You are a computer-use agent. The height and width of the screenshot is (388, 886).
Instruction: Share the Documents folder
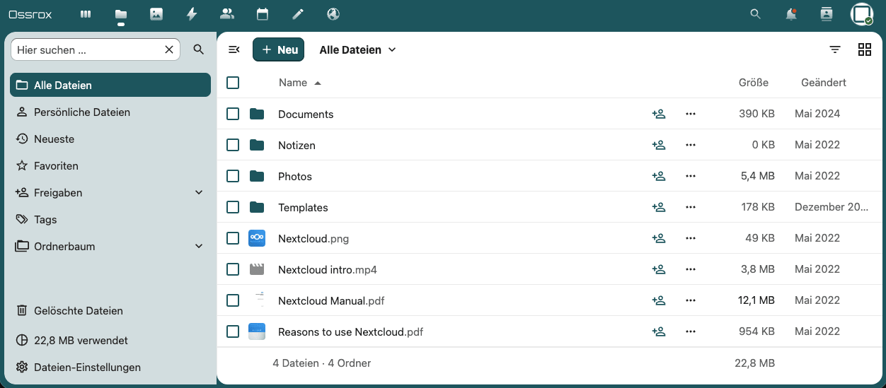[x=659, y=114]
